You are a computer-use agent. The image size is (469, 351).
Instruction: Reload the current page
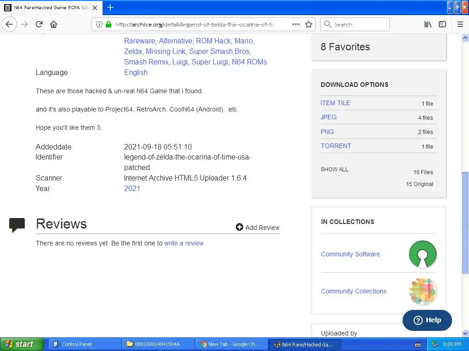pos(39,24)
